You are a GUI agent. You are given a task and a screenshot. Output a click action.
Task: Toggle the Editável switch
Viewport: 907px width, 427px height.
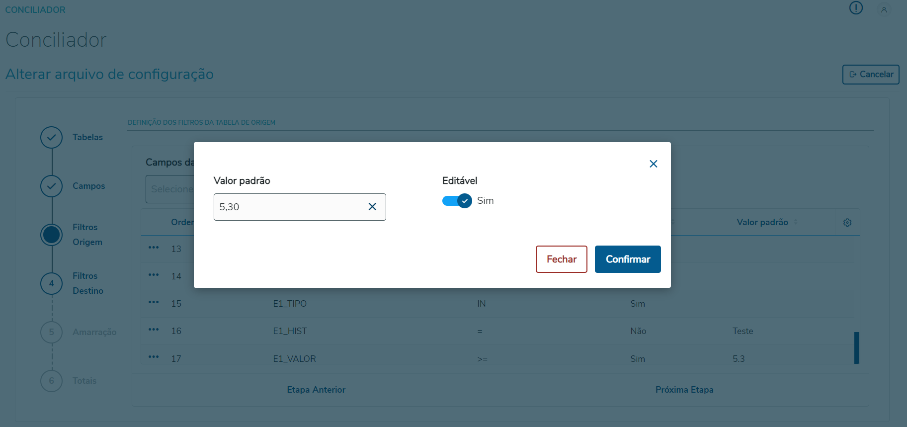(457, 201)
